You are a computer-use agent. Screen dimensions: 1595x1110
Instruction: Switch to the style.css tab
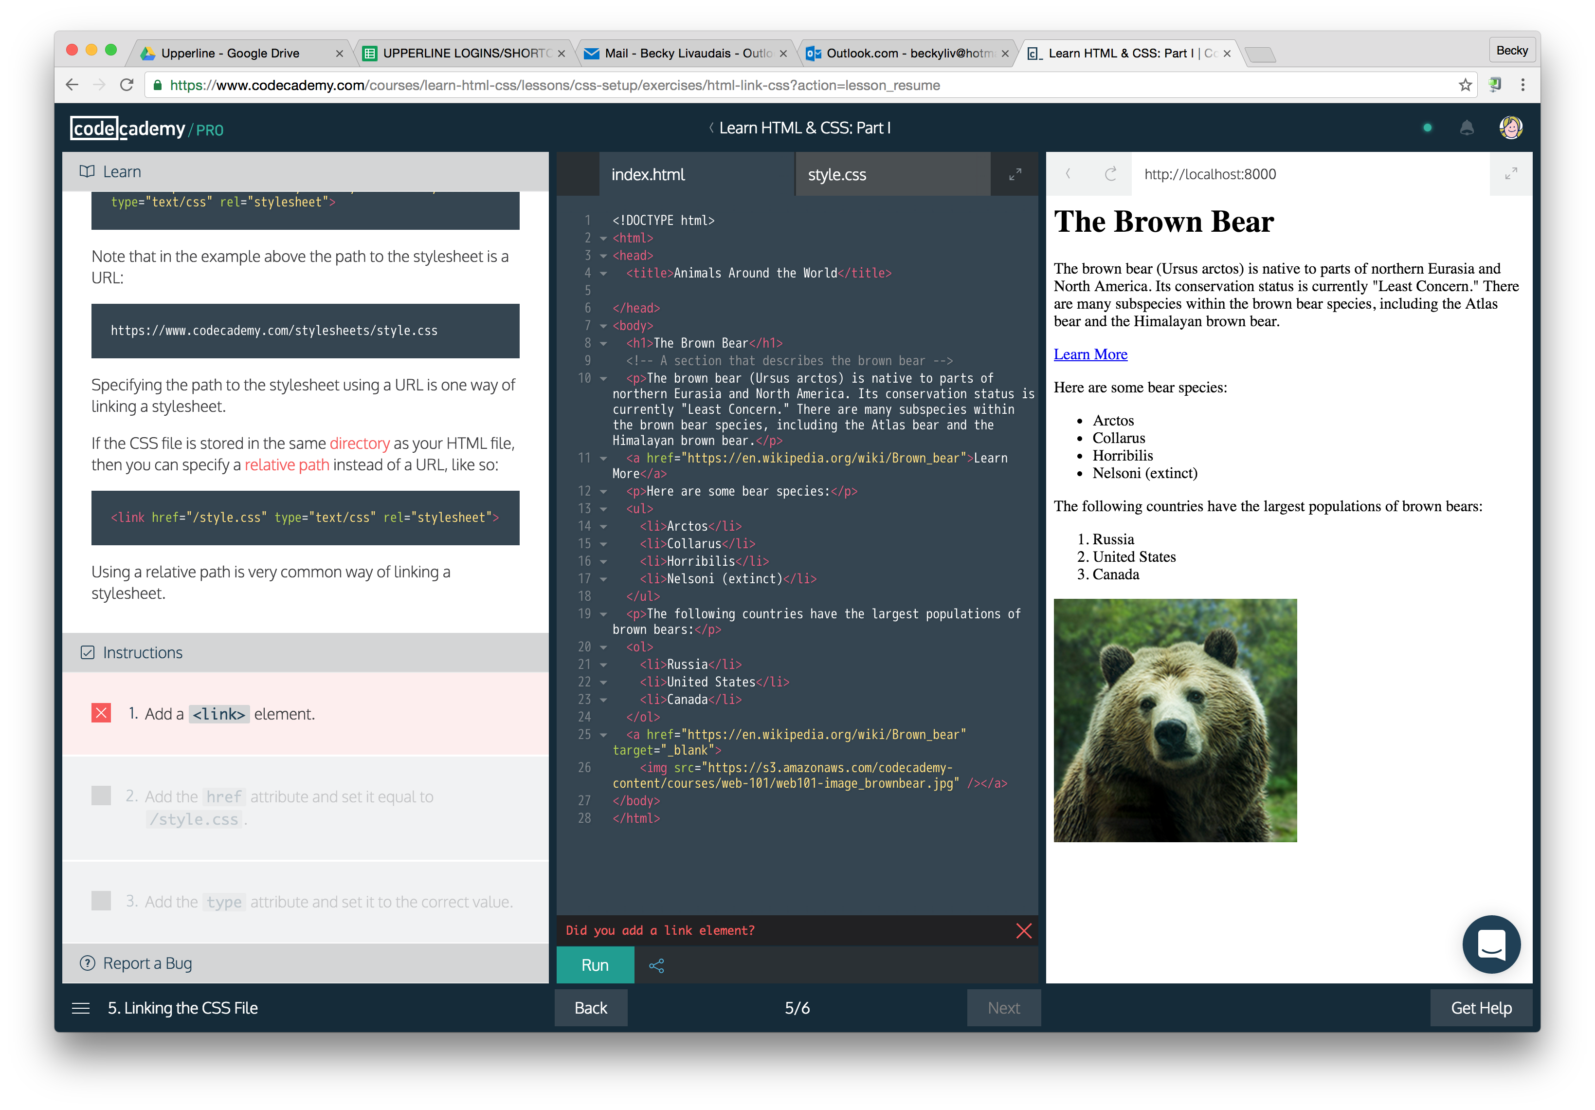(x=893, y=174)
